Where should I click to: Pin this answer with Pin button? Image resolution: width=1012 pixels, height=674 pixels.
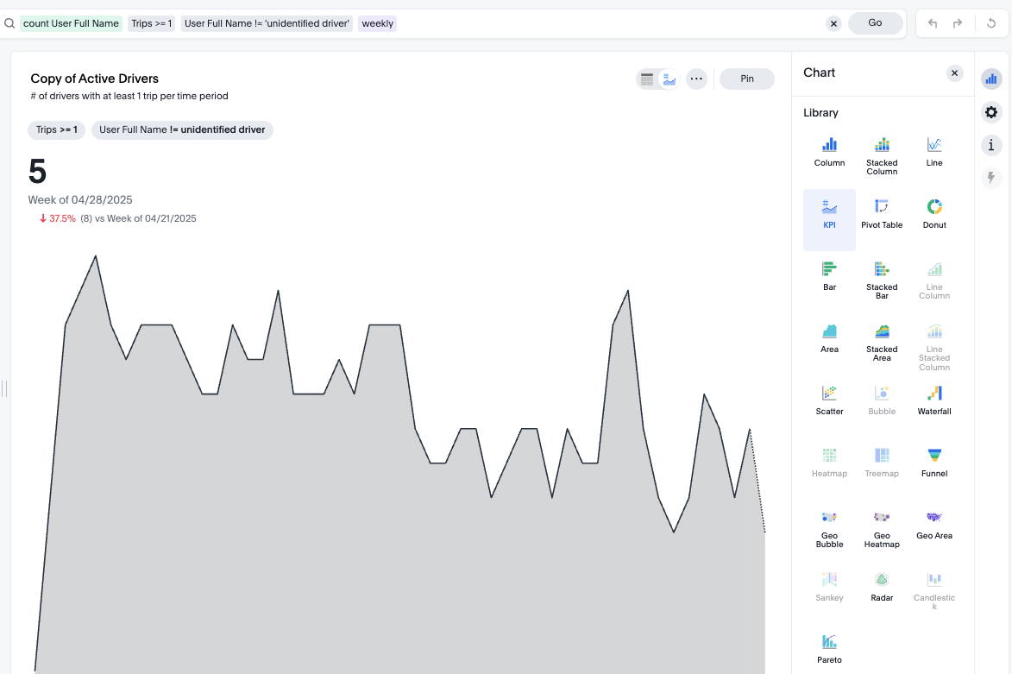tap(747, 79)
